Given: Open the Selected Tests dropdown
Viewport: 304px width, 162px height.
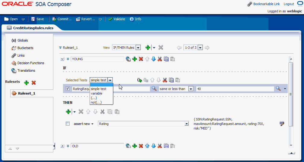Looking at the screenshot, I should pyautogui.click(x=110, y=80).
